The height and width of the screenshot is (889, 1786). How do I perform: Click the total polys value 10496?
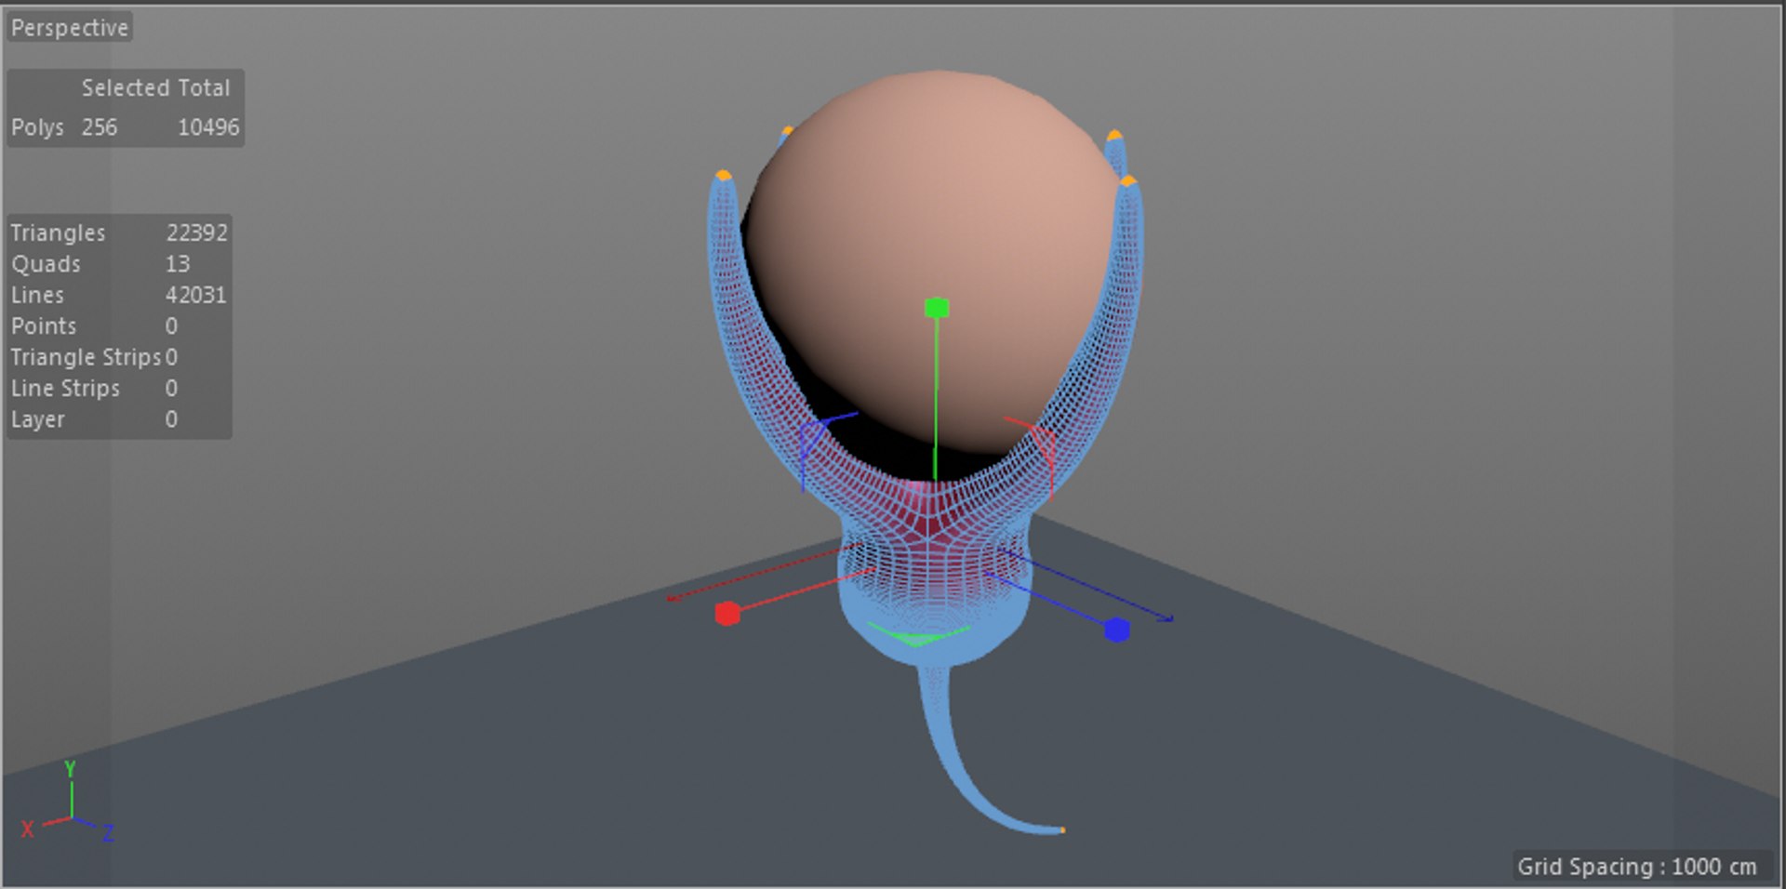pos(208,127)
